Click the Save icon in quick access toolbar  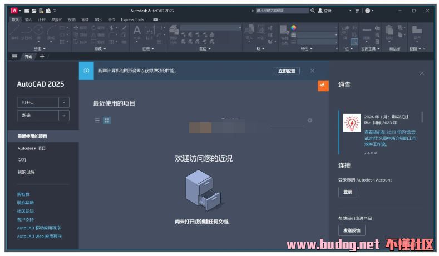coord(41,11)
